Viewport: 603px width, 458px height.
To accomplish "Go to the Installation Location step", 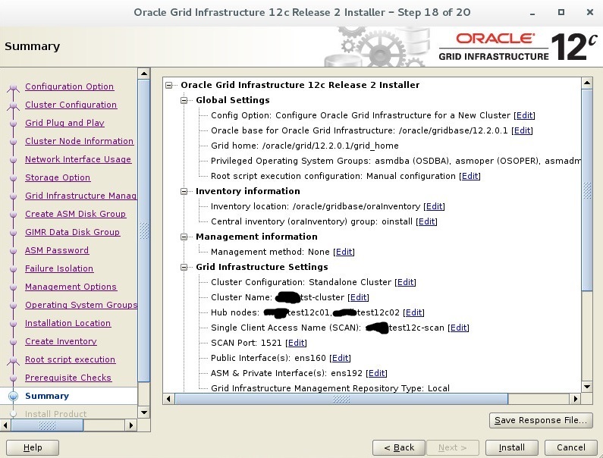I will [68, 324].
